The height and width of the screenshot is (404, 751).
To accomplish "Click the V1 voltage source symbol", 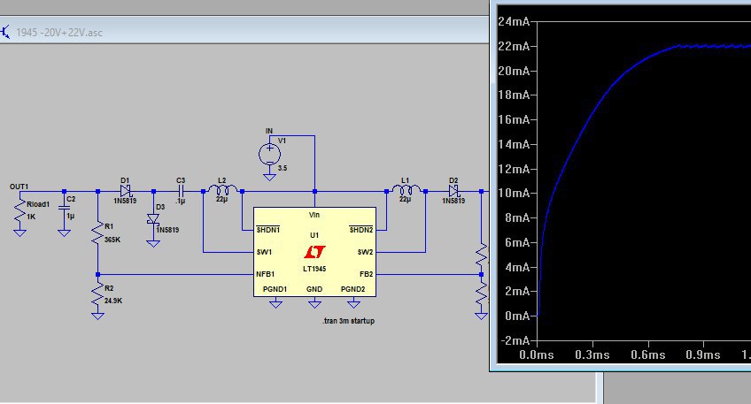I will (x=269, y=155).
